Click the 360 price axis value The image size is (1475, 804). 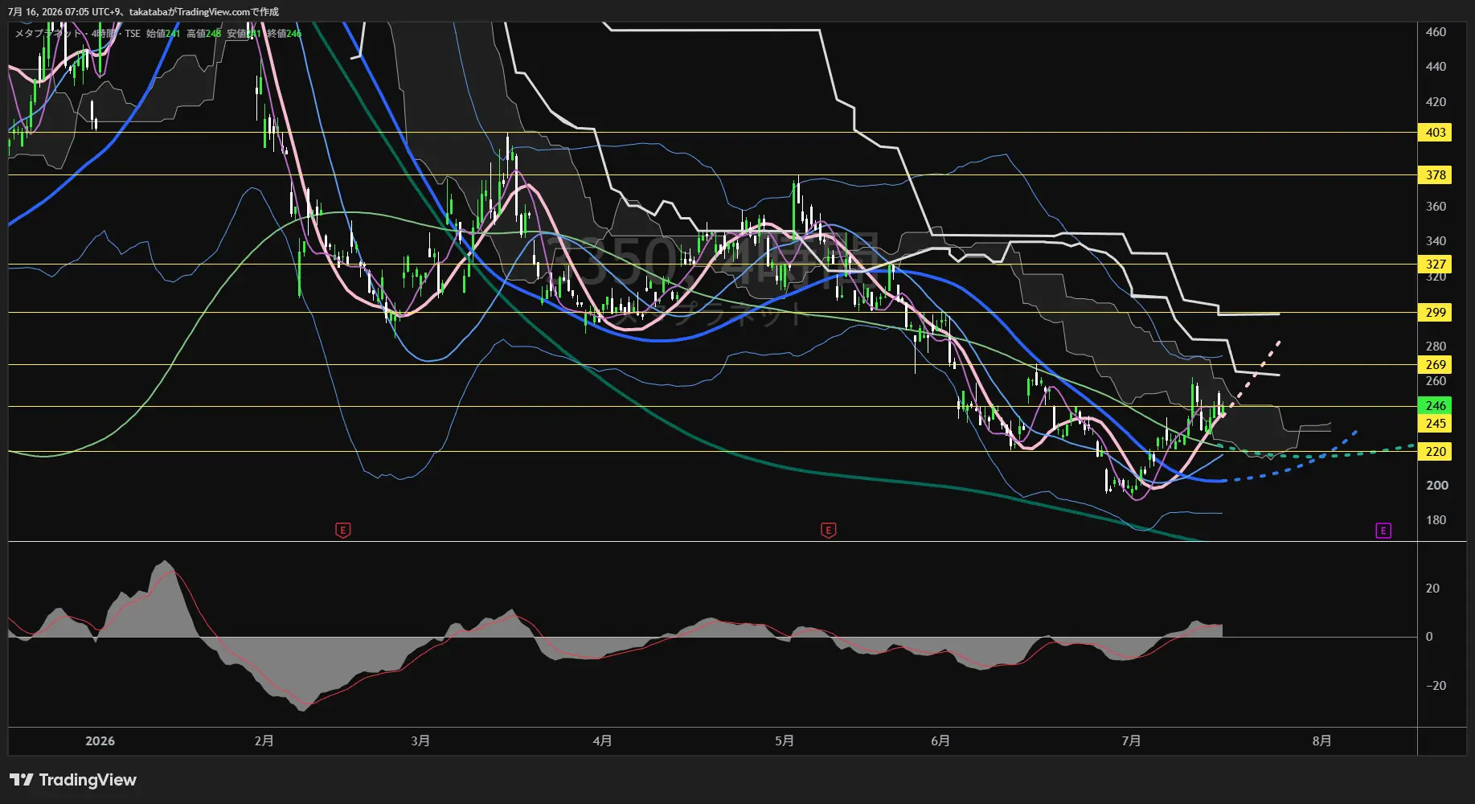point(1436,207)
